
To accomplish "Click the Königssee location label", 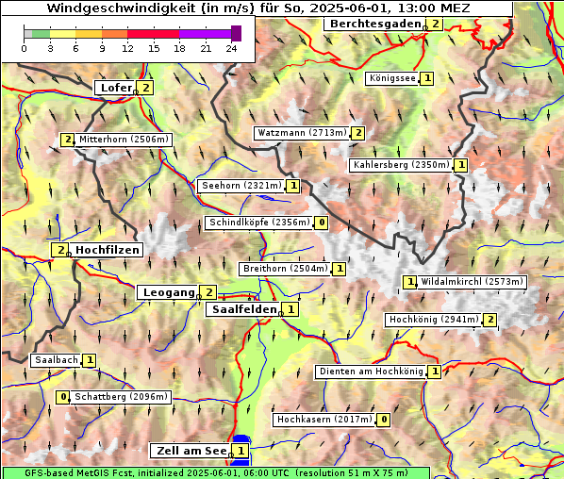I will click(392, 78).
